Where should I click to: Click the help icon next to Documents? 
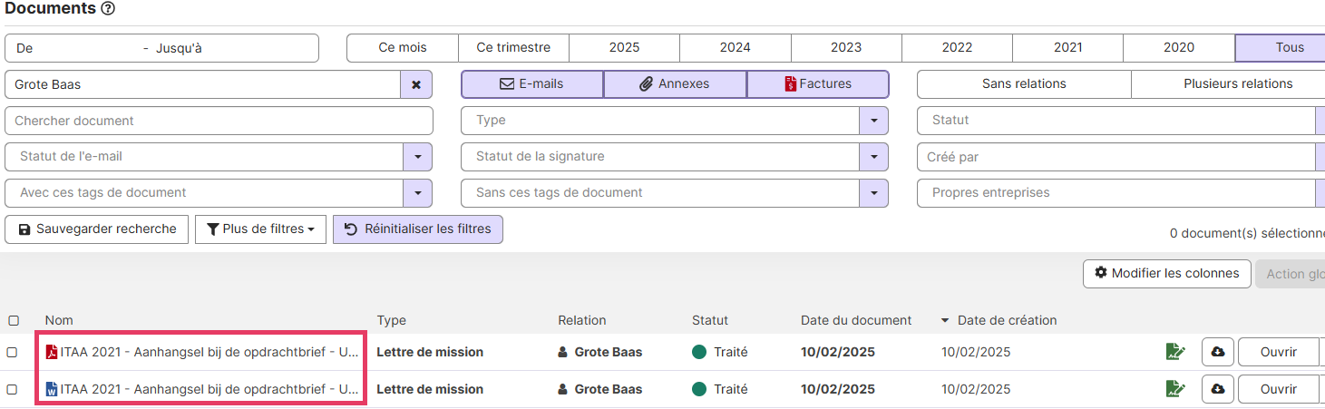(108, 9)
